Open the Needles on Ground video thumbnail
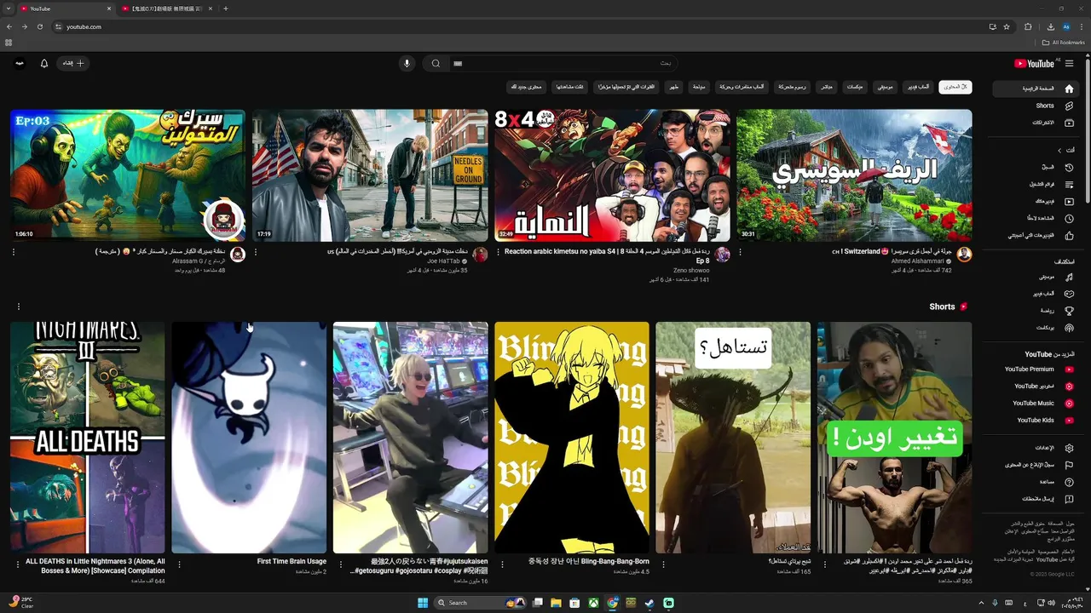 370,175
